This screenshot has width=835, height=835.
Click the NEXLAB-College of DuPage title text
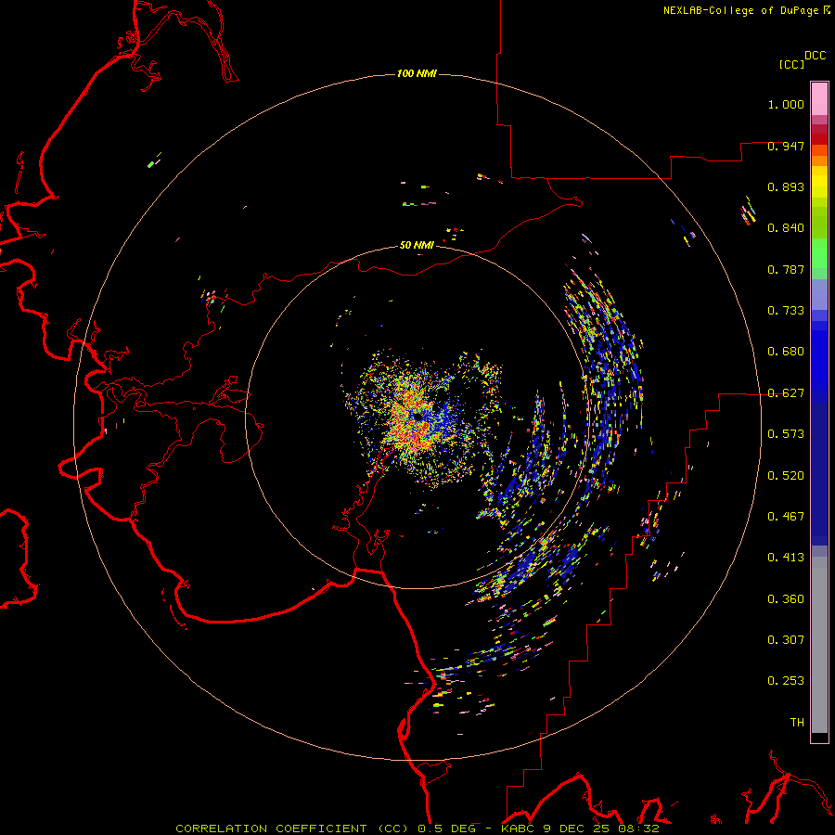[742, 10]
